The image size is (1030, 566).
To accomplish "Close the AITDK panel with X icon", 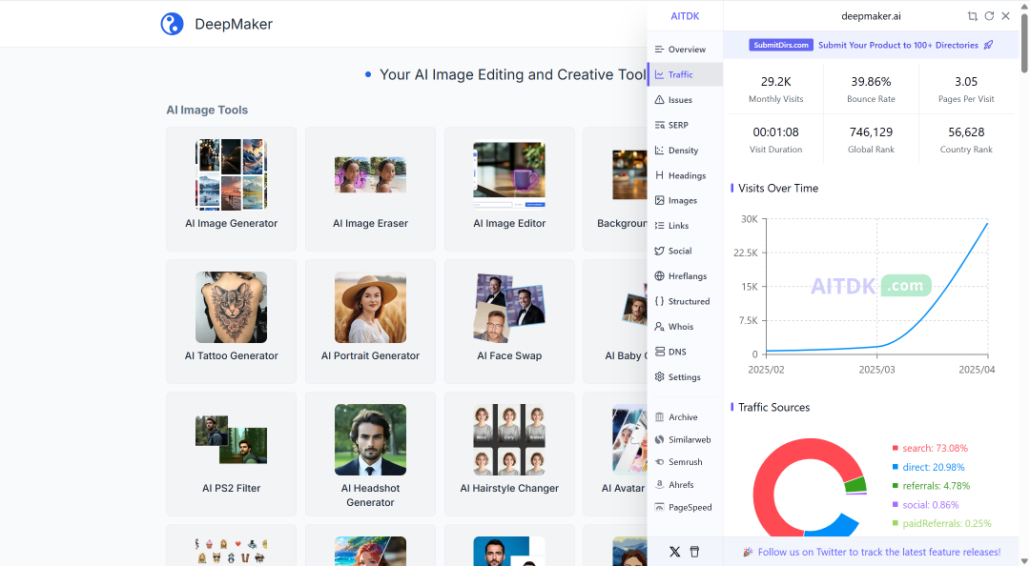I will pyautogui.click(x=1005, y=16).
